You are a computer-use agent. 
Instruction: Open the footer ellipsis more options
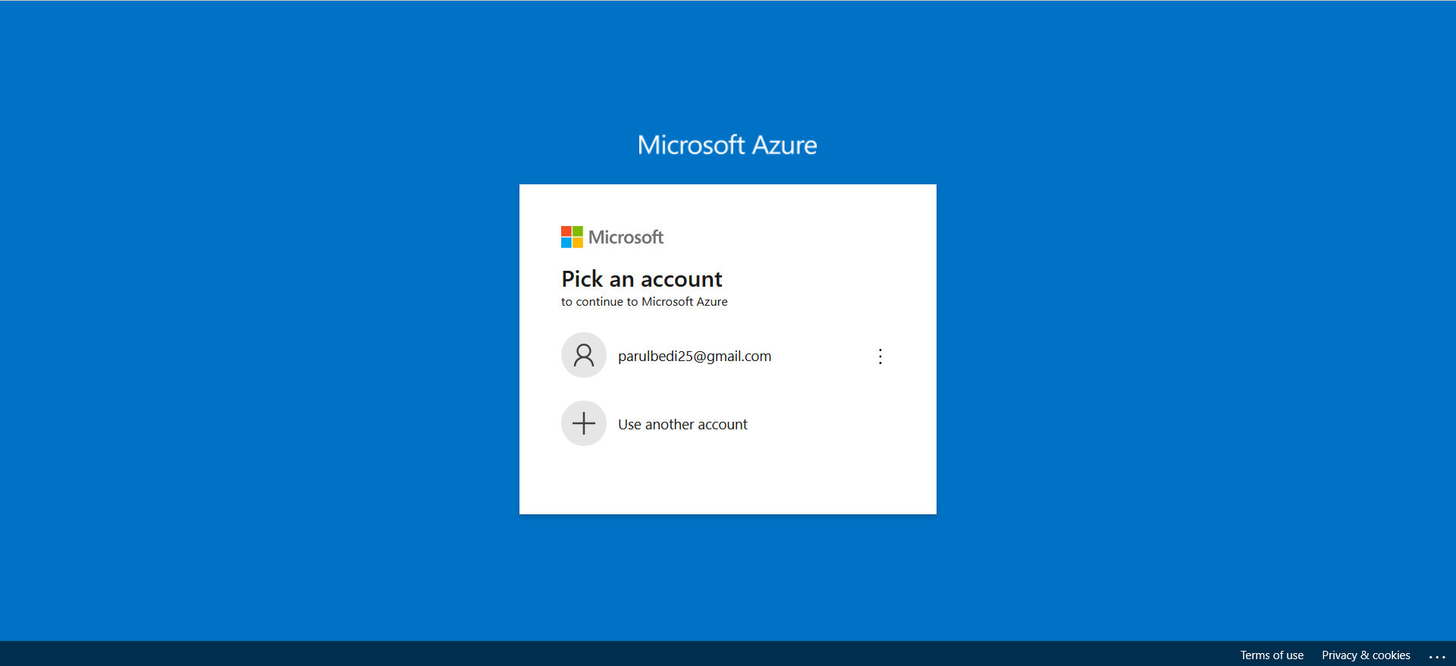pos(1437,656)
